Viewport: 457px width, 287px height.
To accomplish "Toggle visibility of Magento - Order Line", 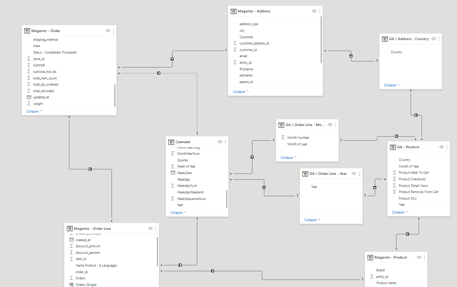I will [151, 229].
